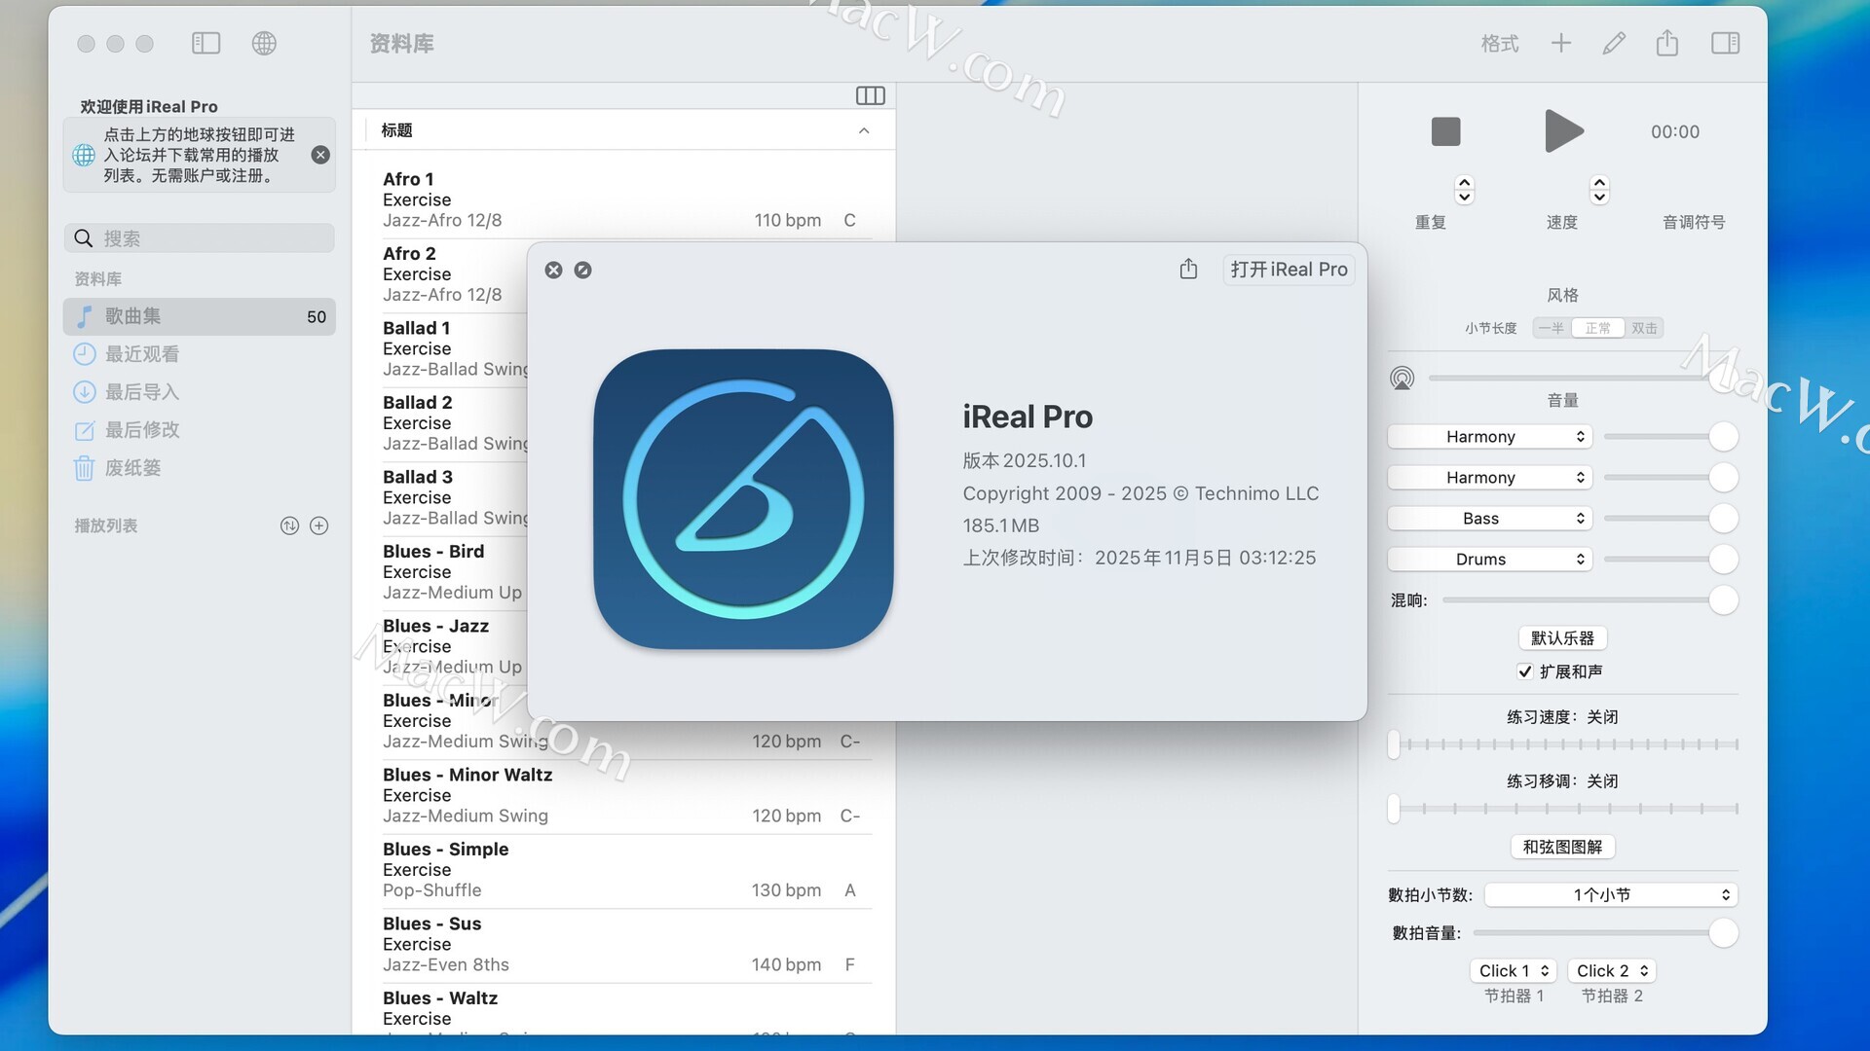The height and width of the screenshot is (1051, 1870).
Task: Toggle the right inspector panel icon
Action: pyautogui.click(x=1725, y=43)
